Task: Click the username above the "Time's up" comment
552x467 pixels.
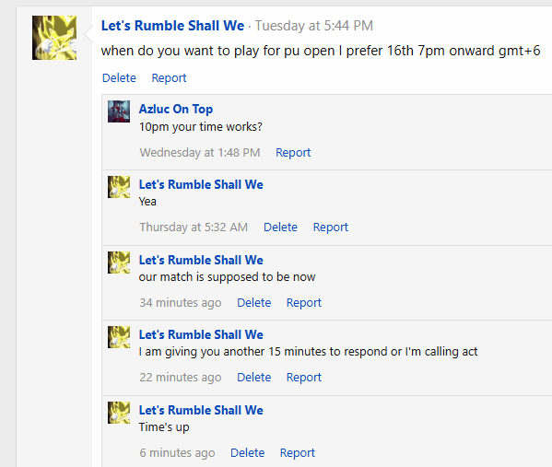Action: (201, 410)
